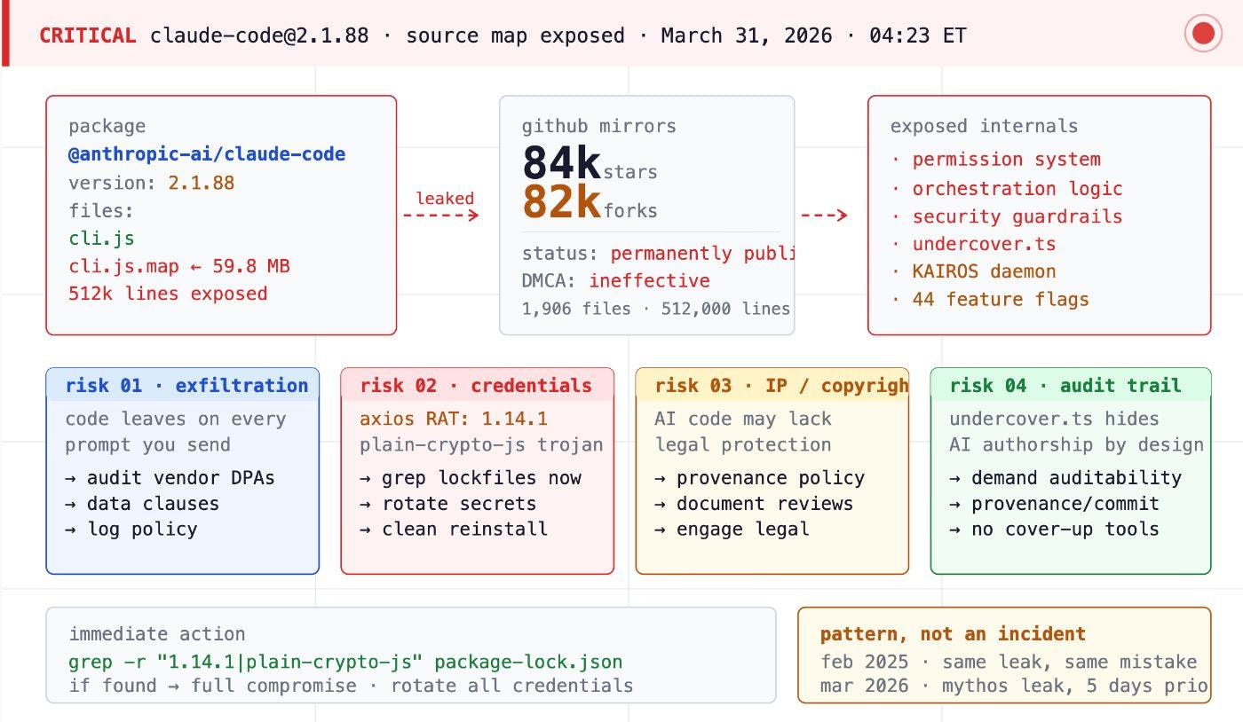Select 'risk 02 · credentials' card title
The width and height of the screenshot is (1243, 722).
[x=476, y=385]
